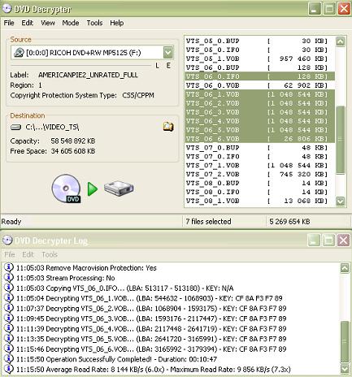Select VTS_07_1.VOB in file list
Screen dimensions: 352x377
coord(259,165)
